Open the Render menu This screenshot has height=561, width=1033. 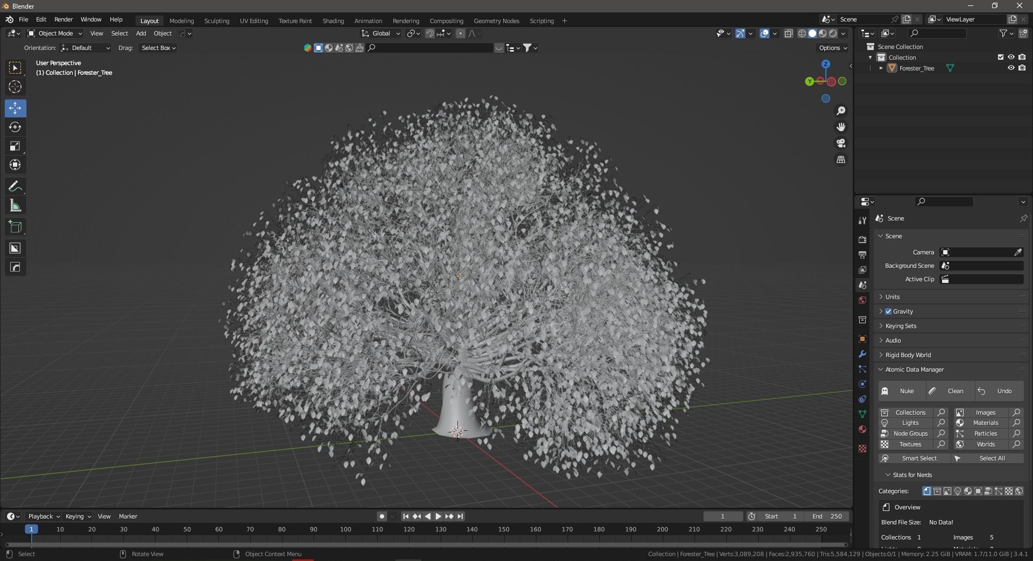tap(63, 19)
